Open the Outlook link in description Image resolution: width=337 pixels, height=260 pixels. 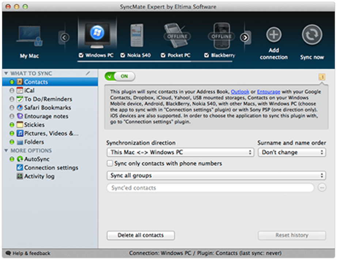coord(240,92)
